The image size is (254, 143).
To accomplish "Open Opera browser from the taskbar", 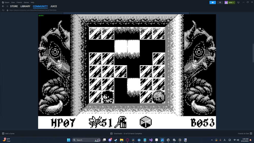I will (x=128, y=140).
